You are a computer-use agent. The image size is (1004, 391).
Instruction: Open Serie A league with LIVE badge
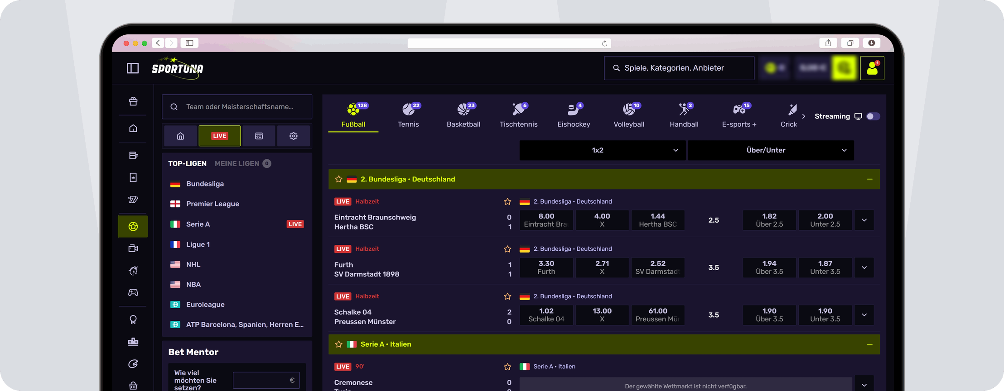[237, 224]
